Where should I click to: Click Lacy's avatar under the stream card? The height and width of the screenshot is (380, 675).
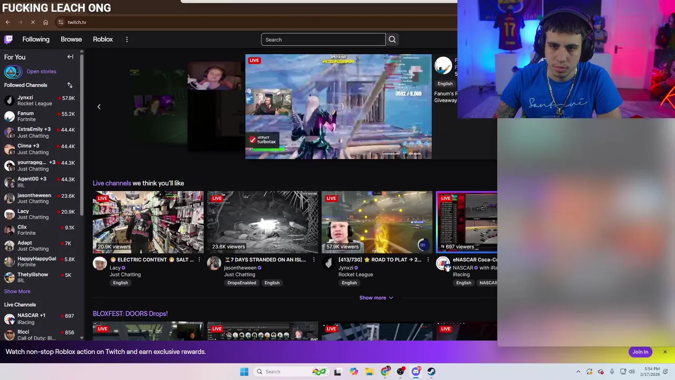[100, 263]
